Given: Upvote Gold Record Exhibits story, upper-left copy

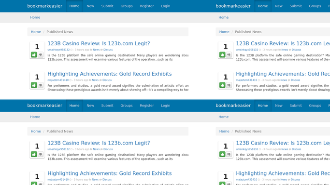Looking at the screenshot, I should 34,85.
